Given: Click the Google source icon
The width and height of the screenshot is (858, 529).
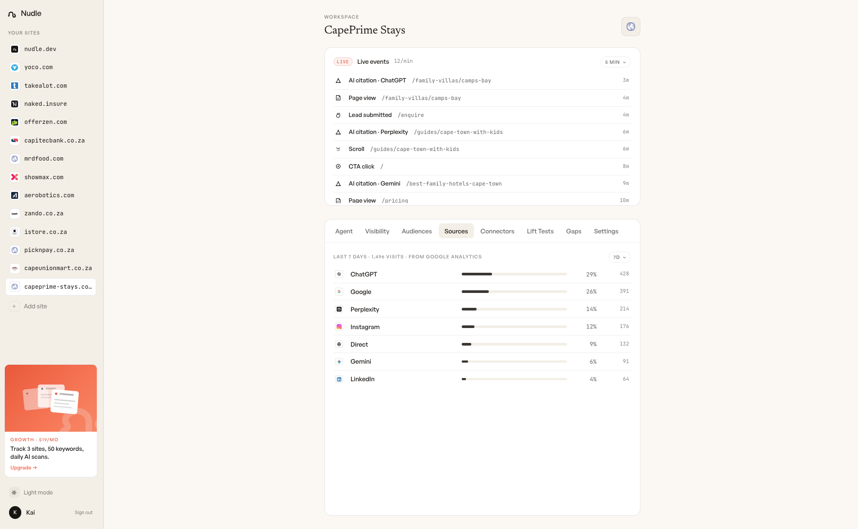Looking at the screenshot, I should (339, 292).
